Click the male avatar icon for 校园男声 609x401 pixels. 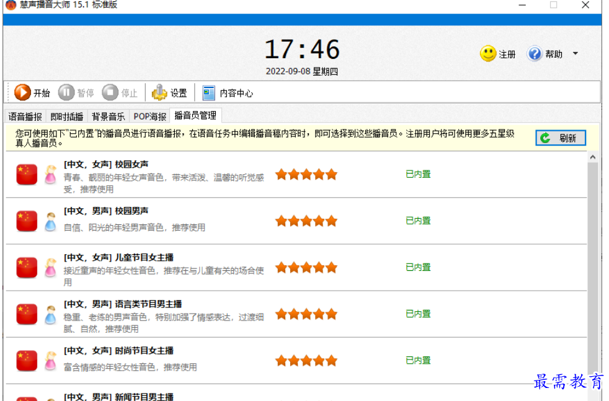(x=50, y=221)
